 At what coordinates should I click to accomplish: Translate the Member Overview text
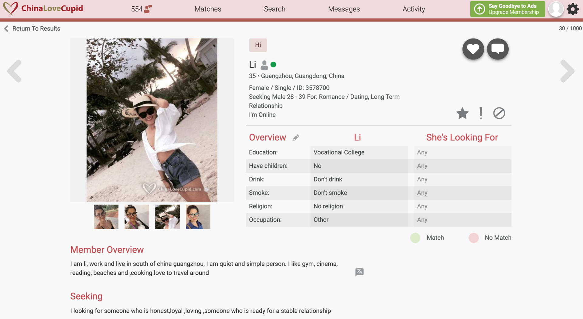(x=359, y=272)
